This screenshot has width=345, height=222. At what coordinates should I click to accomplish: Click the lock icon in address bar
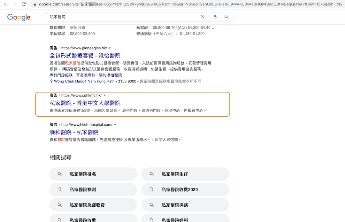34,4
